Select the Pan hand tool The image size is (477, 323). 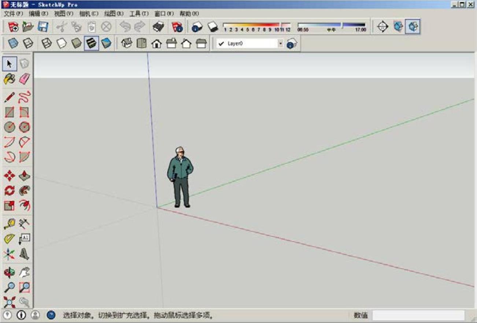point(24,273)
